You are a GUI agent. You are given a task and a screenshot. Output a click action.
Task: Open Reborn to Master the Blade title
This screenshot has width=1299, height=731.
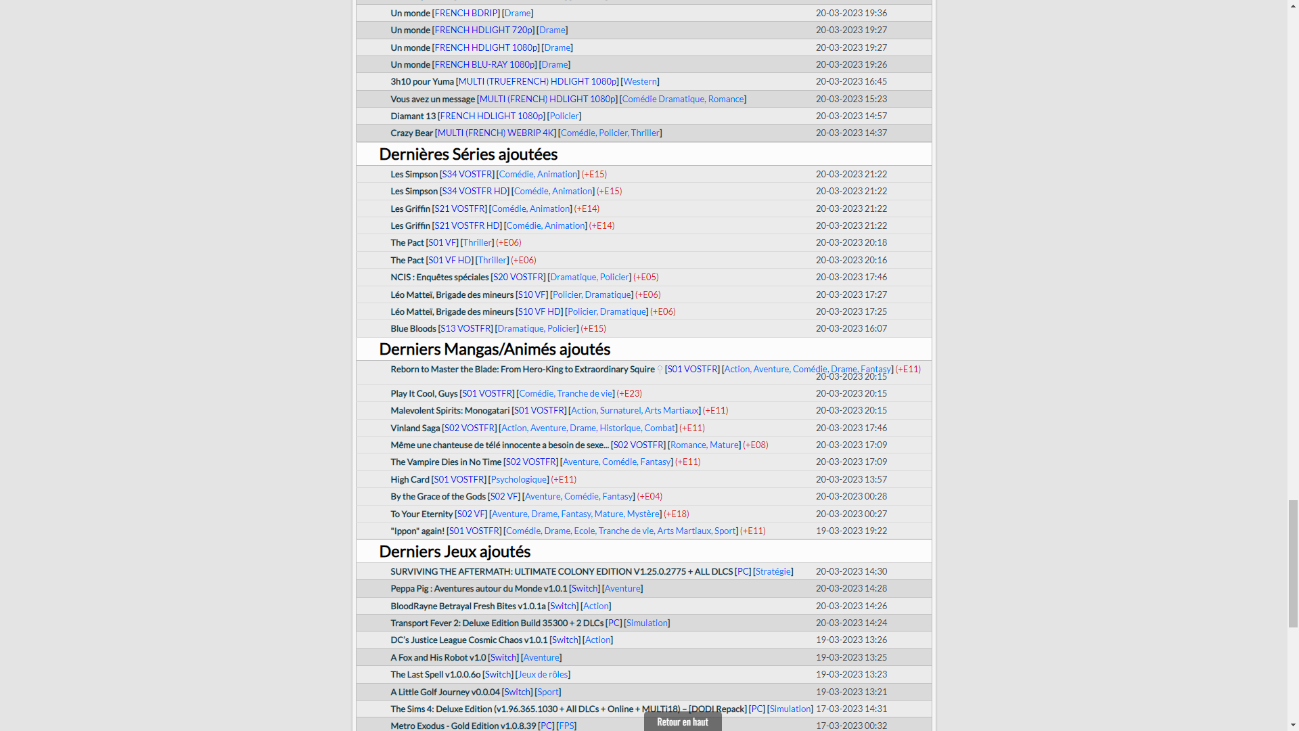tap(522, 369)
